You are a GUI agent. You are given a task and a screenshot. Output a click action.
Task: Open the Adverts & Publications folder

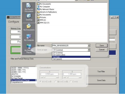coord(47,12)
